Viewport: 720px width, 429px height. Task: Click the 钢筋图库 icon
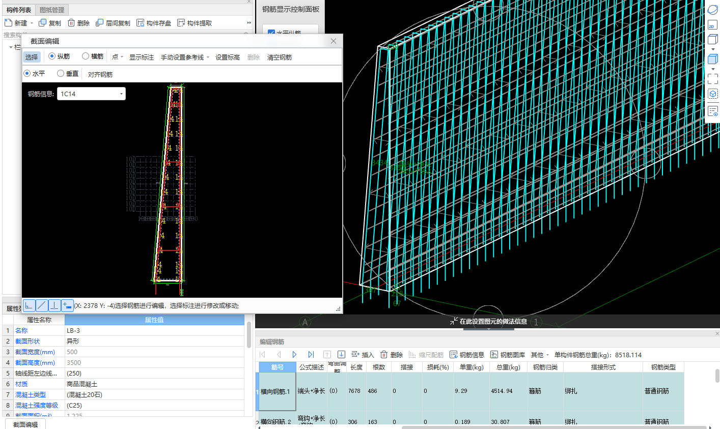pyautogui.click(x=494, y=355)
